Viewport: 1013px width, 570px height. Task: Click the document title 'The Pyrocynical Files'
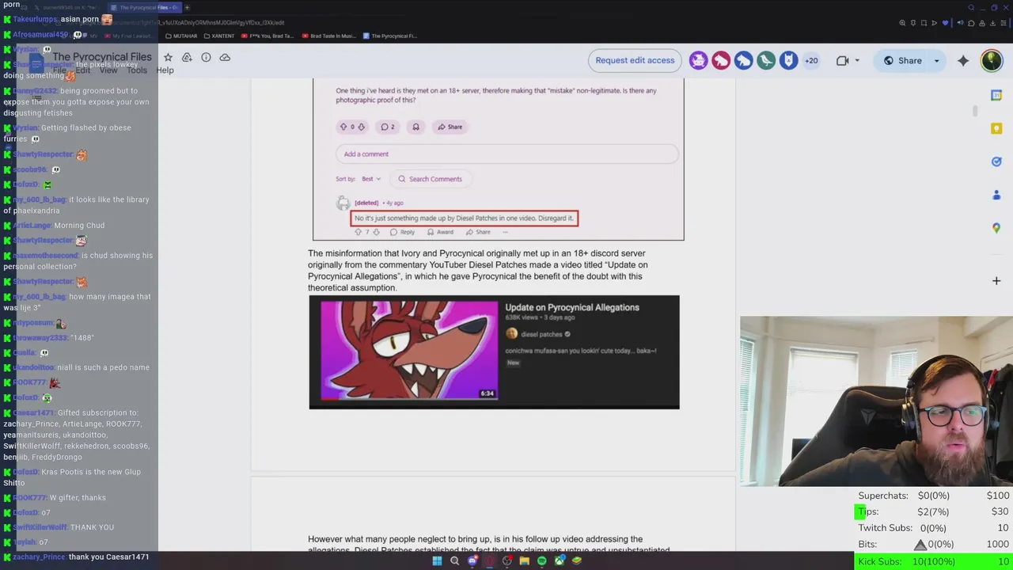(101, 57)
